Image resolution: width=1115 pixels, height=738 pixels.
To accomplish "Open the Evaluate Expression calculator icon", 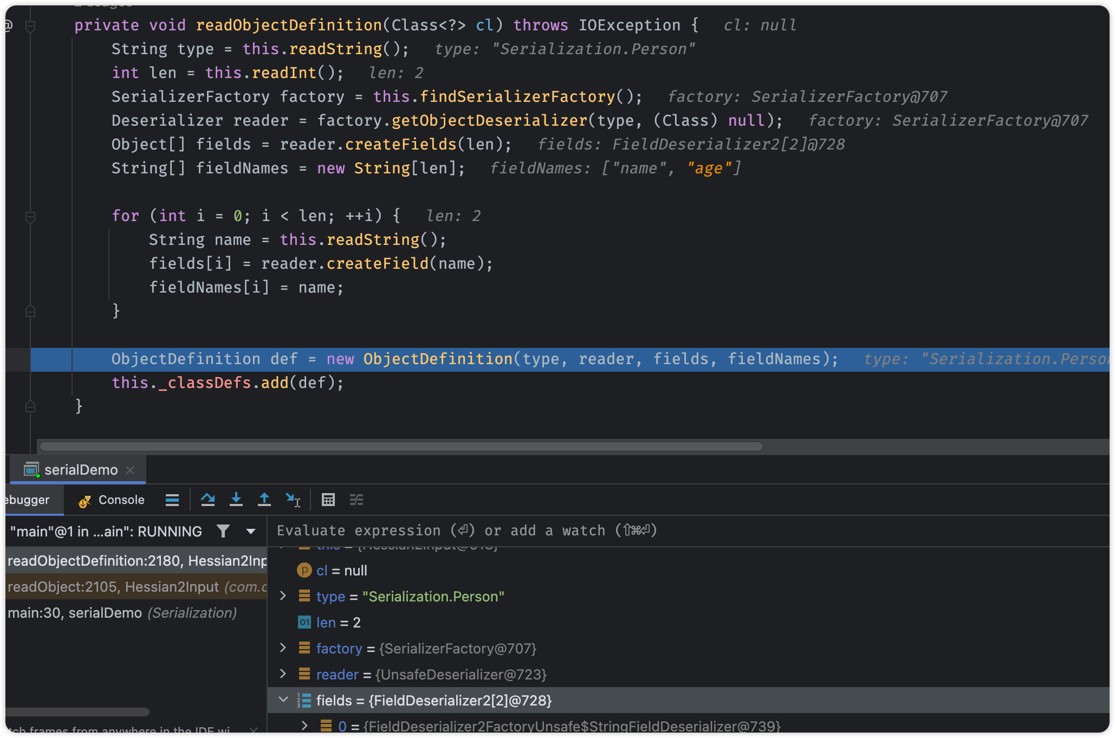I will pyautogui.click(x=328, y=500).
